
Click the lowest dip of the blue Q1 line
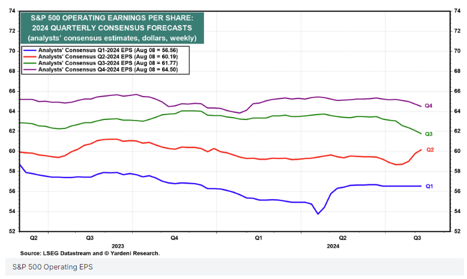[318, 214]
